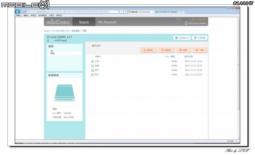Open the My Account navigation tab
Screen dimensions: 255x155
click(x=107, y=22)
